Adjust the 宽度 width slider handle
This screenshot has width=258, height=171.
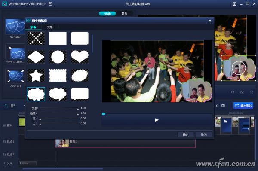pyautogui.click(x=78, y=109)
